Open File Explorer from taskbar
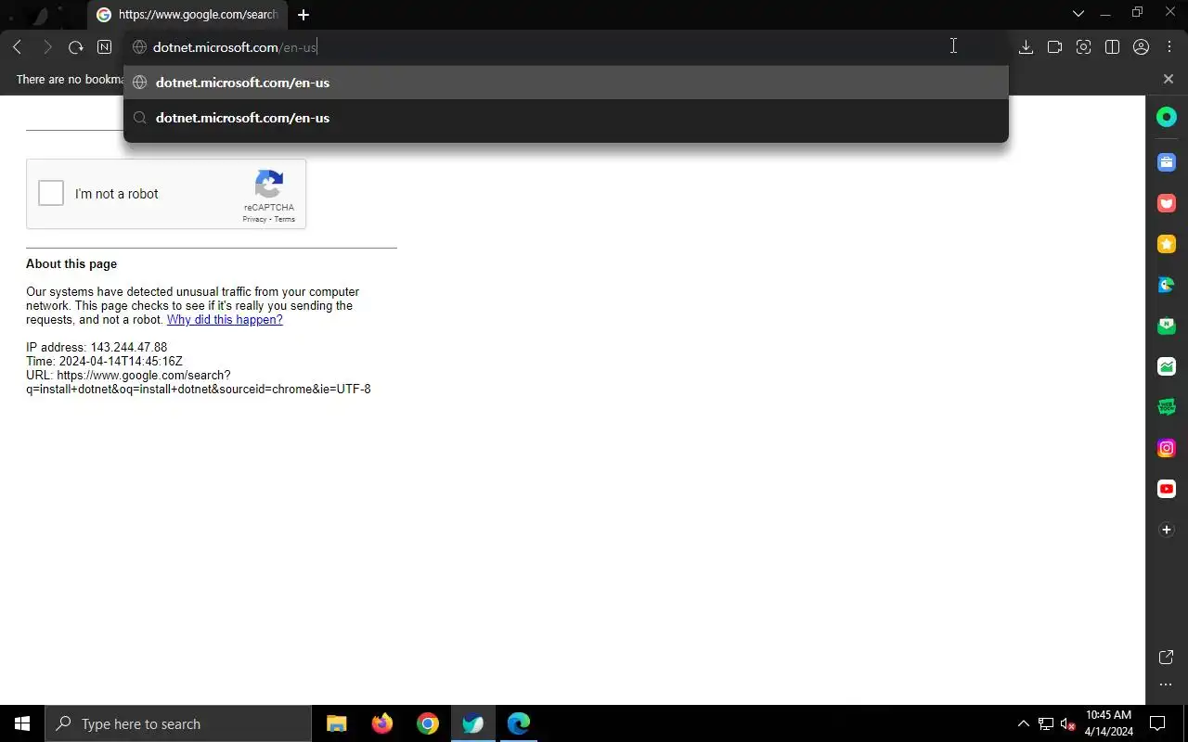1188x742 pixels. pos(337,723)
